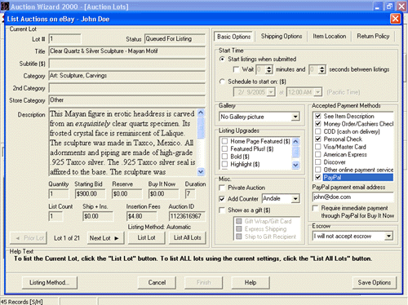
Task: Enable the Wait between listings checkbox
Action: [237, 69]
